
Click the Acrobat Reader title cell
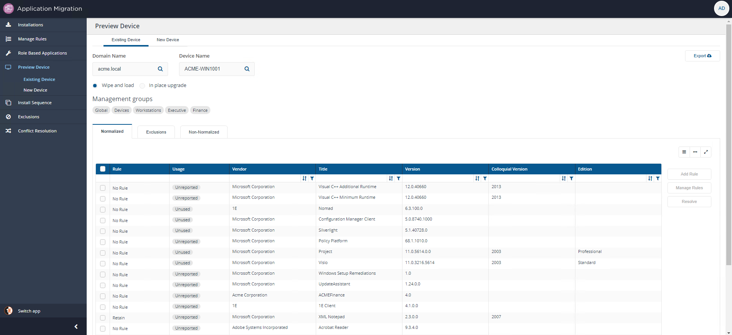[333, 327]
